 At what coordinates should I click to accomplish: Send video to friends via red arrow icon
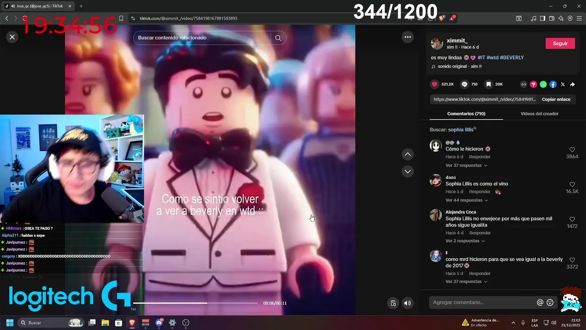(533, 84)
